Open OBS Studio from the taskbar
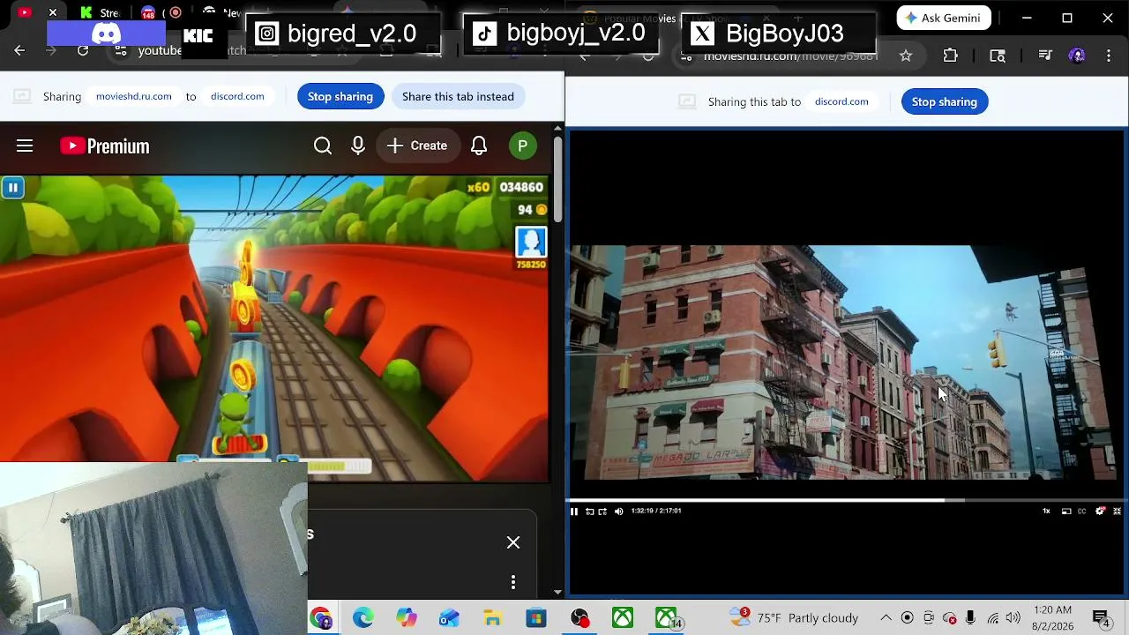This screenshot has height=635, width=1129. [579, 618]
